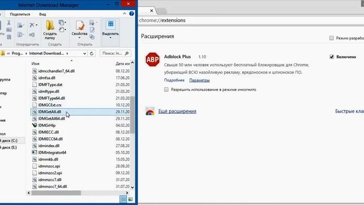Select local disk (E:) in navigation pane

click(x=9, y=147)
